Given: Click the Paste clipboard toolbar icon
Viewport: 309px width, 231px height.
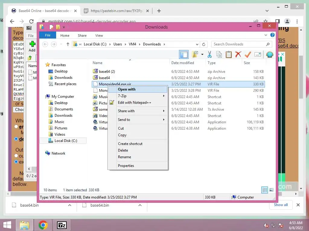Looking at the screenshot, I should 229,54.
